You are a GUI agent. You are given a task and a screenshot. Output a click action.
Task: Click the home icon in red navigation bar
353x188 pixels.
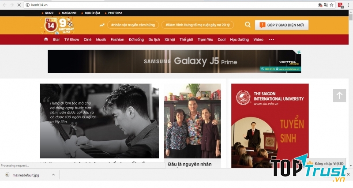pos(46,40)
